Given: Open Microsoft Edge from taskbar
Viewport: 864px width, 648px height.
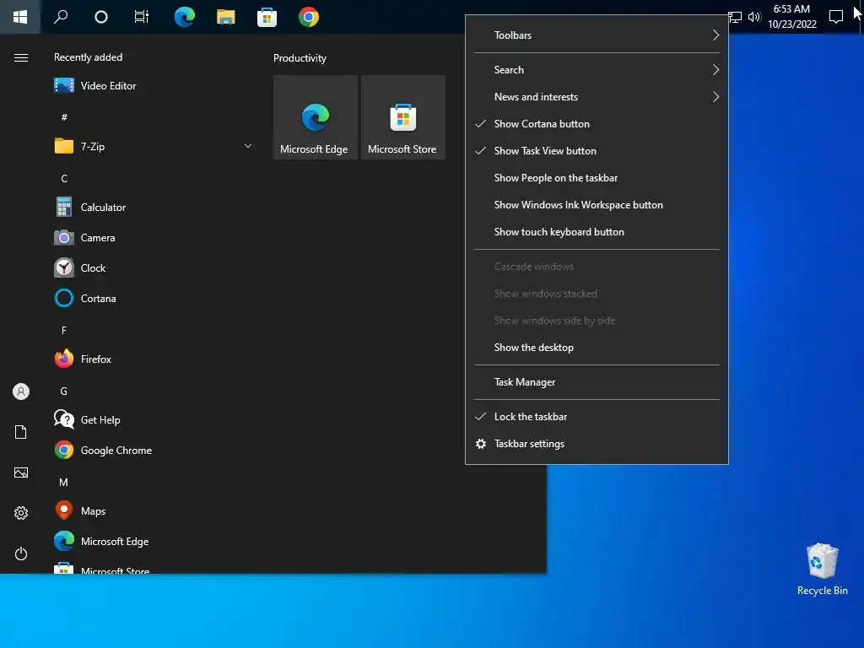Looking at the screenshot, I should click(x=184, y=17).
